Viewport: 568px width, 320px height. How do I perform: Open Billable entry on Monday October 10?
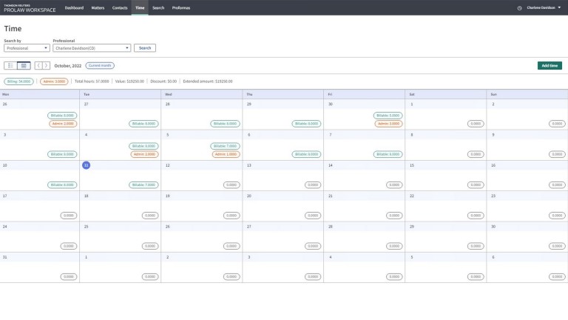pos(63,184)
